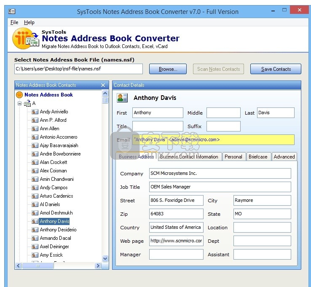The image size is (311, 287).
Task: Select Antonio Accornero in the contacts tree
Action: click(x=59, y=137)
